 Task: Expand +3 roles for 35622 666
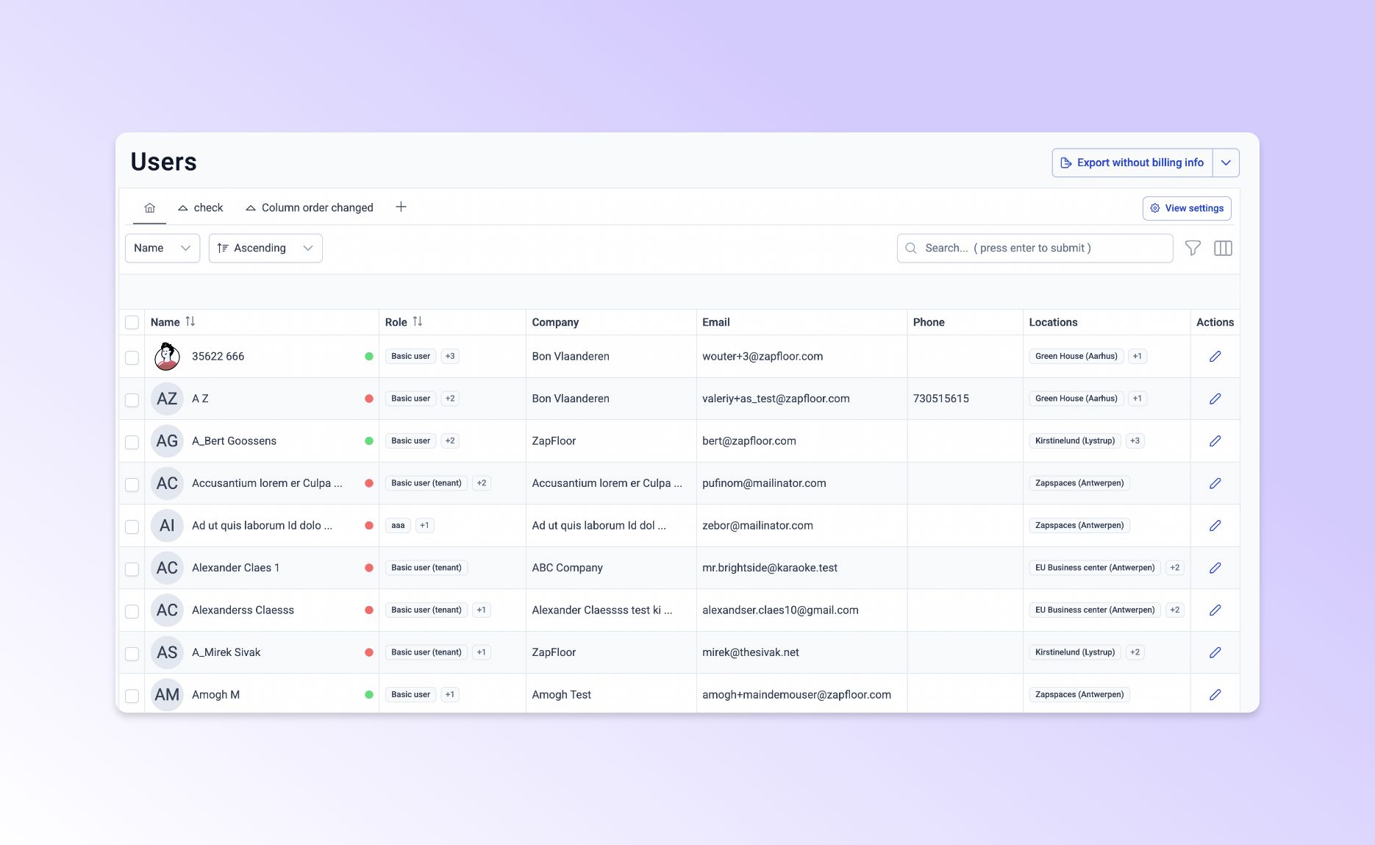pyautogui.click(x=450, y=357)
